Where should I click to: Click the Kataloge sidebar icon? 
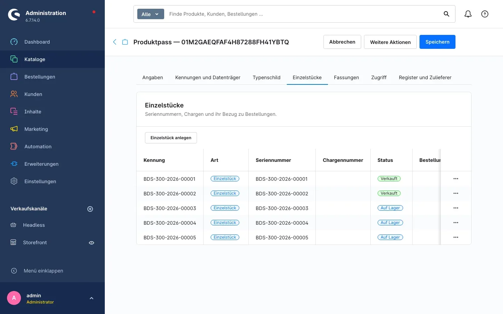tap(14, 59)
